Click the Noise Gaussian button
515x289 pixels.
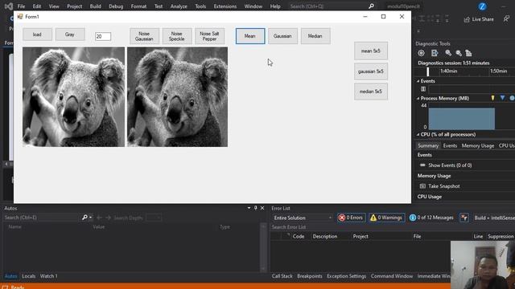[x=144, y=36]
